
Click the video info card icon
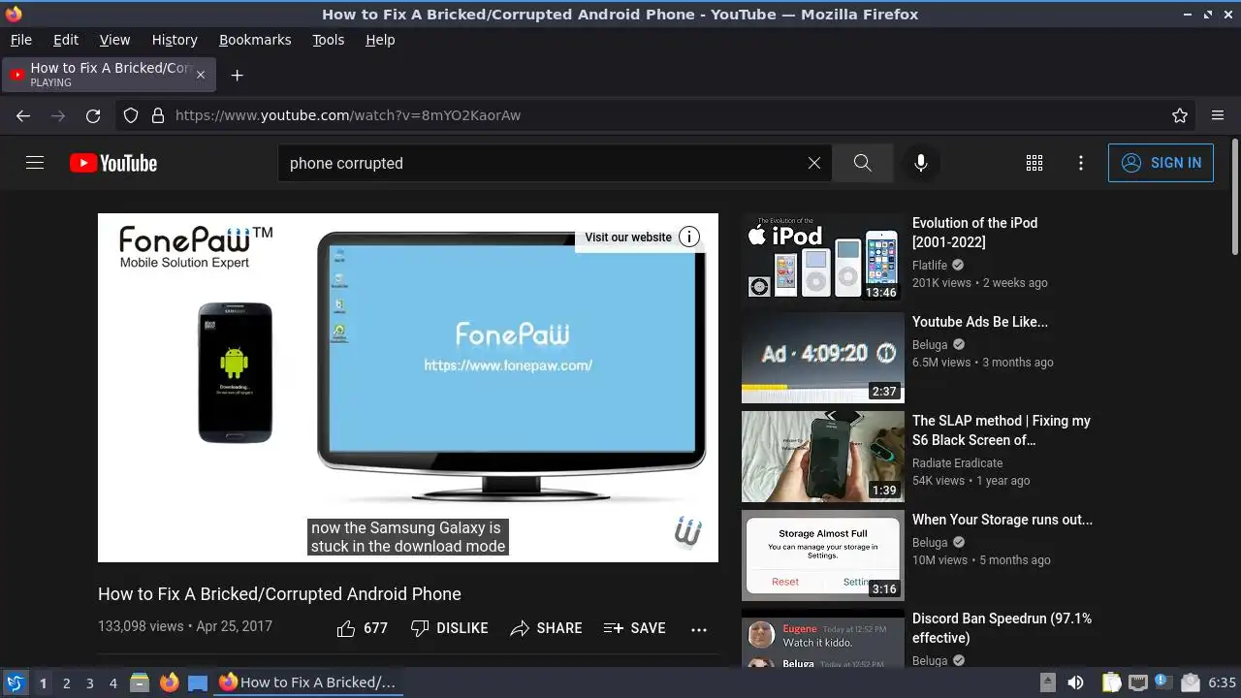click(x=689, y=237)
